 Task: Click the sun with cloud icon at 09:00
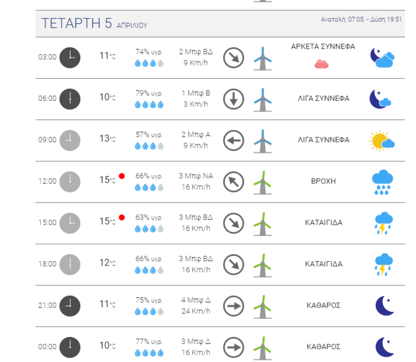point(382,141)
